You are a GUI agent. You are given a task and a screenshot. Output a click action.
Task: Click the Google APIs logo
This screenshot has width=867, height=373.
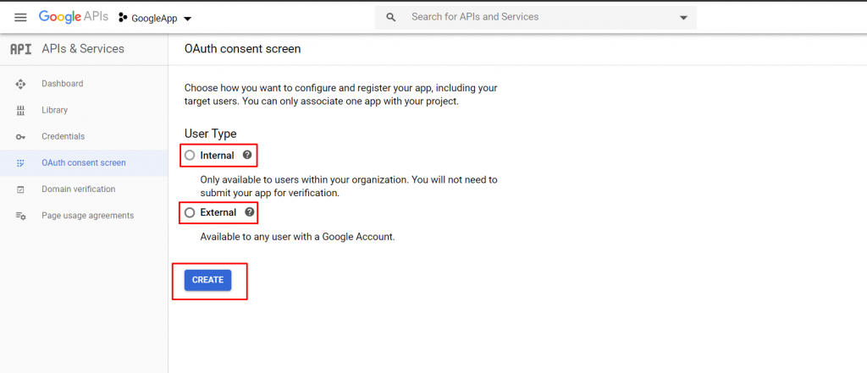[74, 17]
